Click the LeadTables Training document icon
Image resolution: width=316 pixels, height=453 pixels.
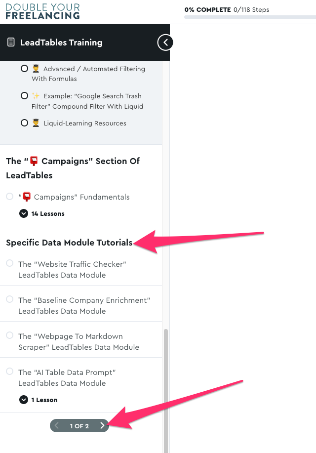[x=11, y=42]
